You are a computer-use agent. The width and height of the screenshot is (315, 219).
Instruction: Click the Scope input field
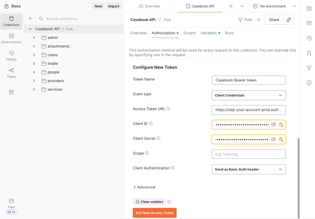click(x=249, y=154)
